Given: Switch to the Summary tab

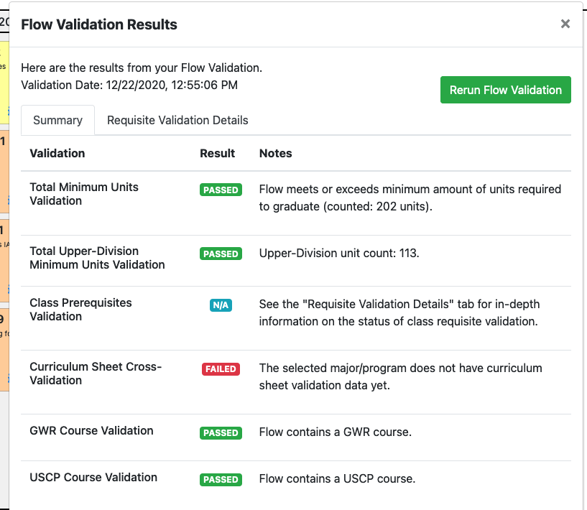Looking at the screenshot, I should point(57,120).
